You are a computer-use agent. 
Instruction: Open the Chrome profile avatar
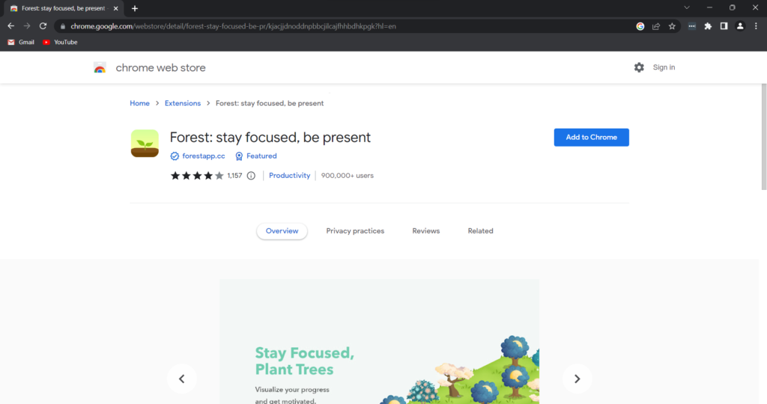click(x=740, y=26)
